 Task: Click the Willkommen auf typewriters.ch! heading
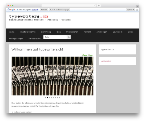pos(37,49)
